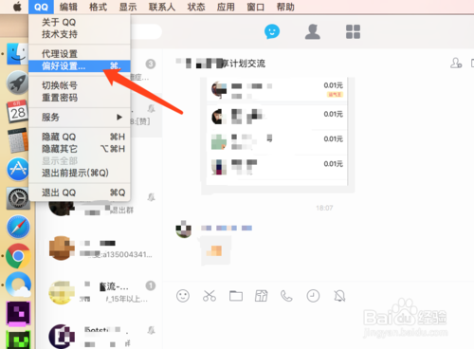This screenshot has width=474, height=349.
Task: Open group members icon in chat header
Action: (456, 63)
